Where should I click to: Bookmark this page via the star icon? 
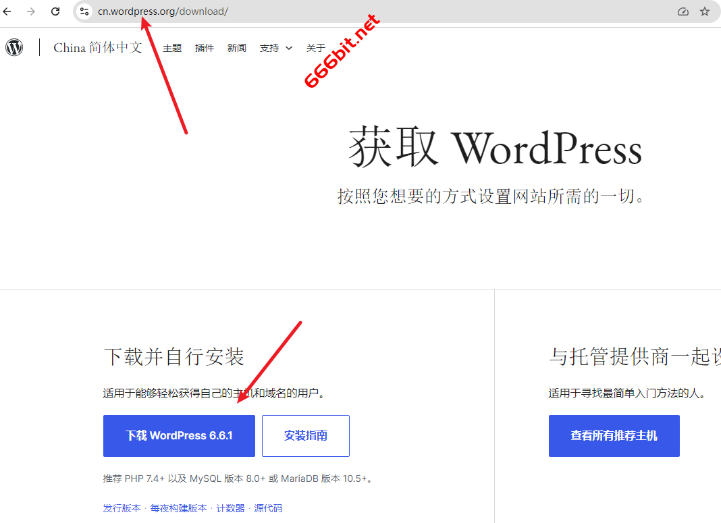[x=704, y=11]
